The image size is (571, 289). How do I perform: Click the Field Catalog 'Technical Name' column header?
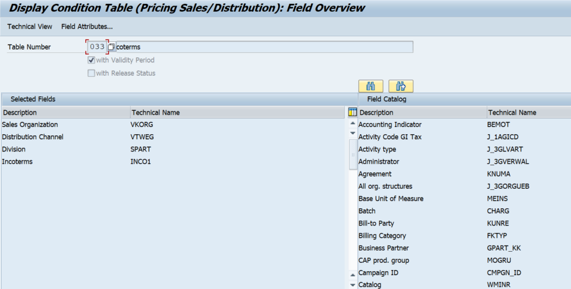coord(529,112)
